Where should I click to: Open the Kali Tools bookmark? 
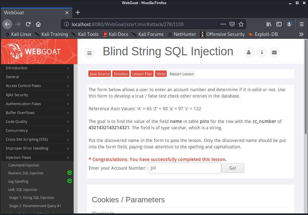tap(85, 34)
